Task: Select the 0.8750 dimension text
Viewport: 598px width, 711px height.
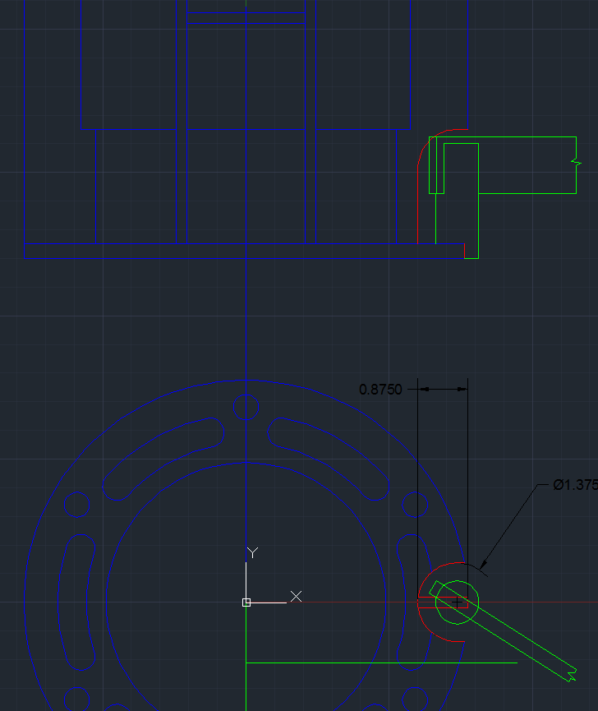Action: tap(380, 389)
